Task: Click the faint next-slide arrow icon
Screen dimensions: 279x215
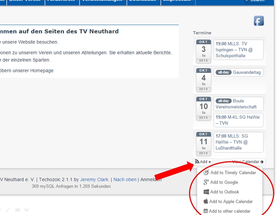Action: [27, 209]
